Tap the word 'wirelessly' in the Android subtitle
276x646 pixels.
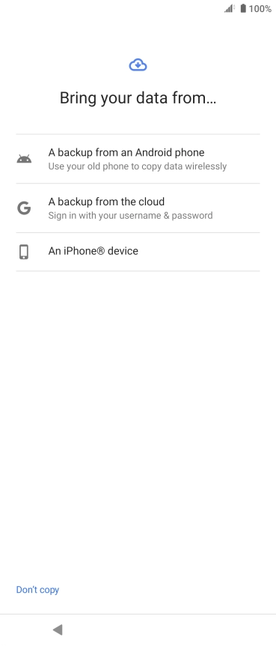click(206, 166)
